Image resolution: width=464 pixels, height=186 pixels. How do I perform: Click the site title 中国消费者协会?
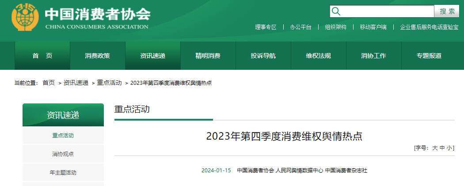point(97,14)
